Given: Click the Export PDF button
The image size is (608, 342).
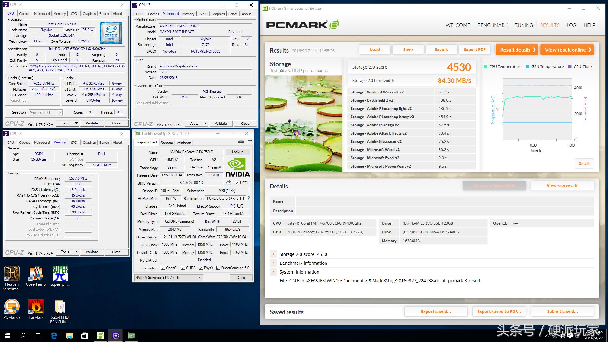Looking at the screenshot, I should point(474,50).
